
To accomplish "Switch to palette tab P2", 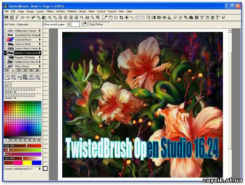I will point(11,140).
